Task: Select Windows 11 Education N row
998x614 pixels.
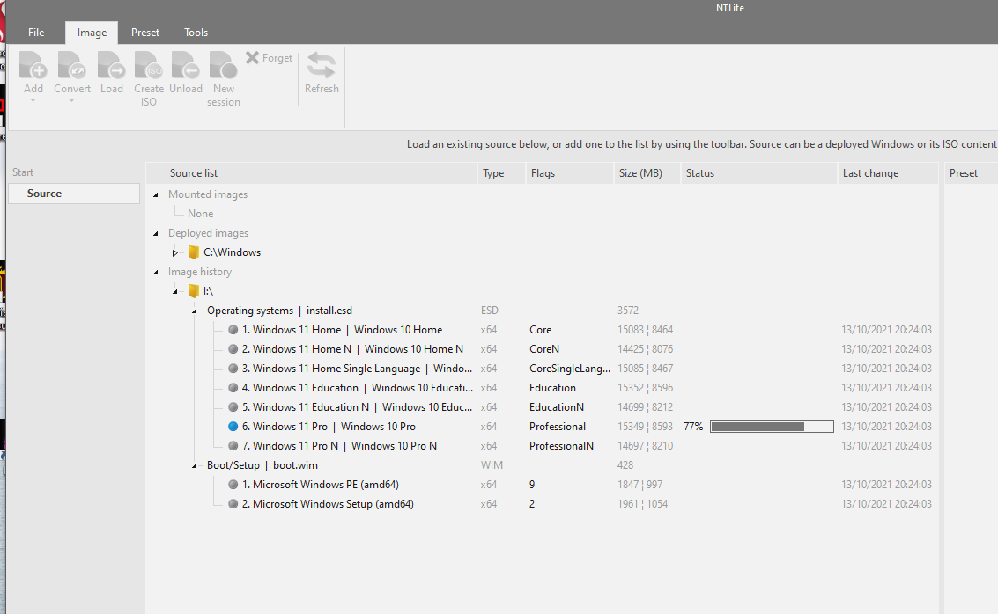Action: 543,407
